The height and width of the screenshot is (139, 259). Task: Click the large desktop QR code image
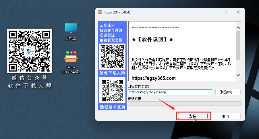29,51
